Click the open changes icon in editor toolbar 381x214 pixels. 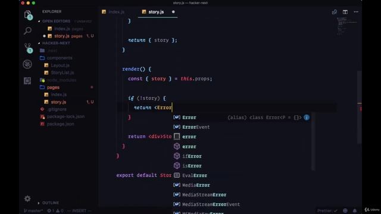coord(335,12)
